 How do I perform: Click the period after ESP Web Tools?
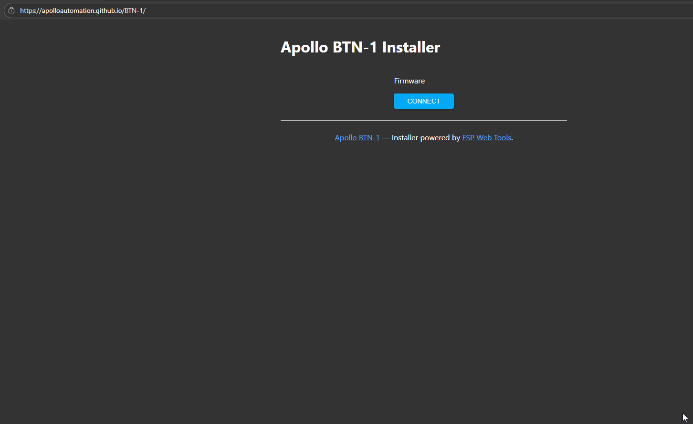tap(512, 139)
